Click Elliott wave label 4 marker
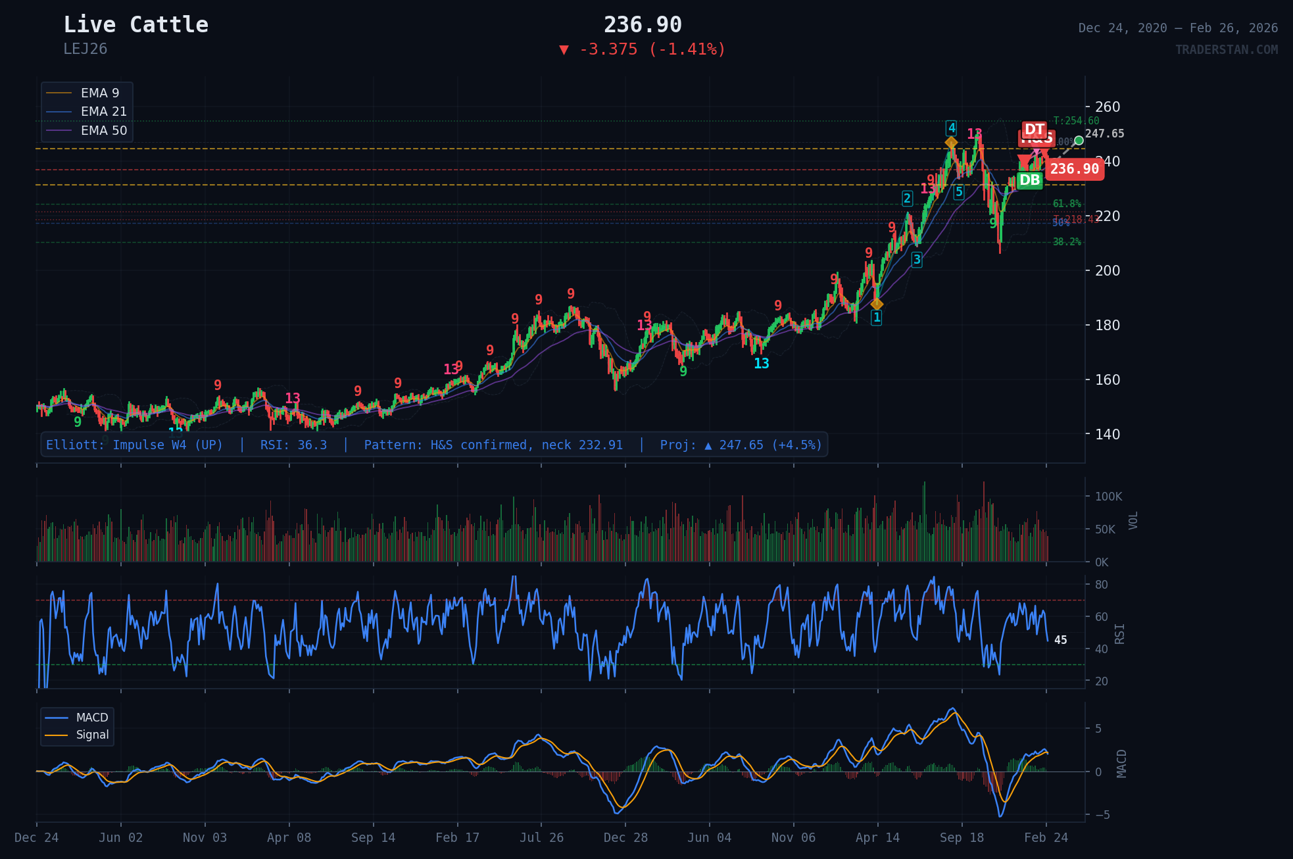 pyautogui.click(x=951, y=128)
